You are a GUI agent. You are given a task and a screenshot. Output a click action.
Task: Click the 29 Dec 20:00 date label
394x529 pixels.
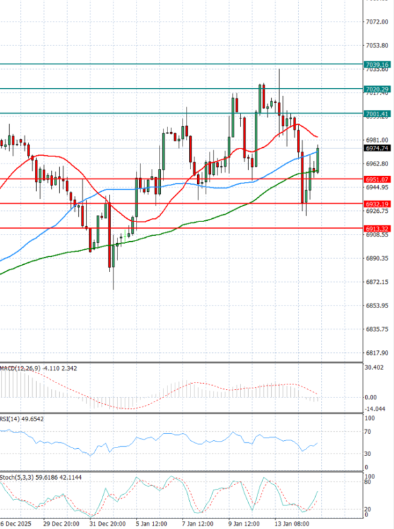[x=62, y=523]
